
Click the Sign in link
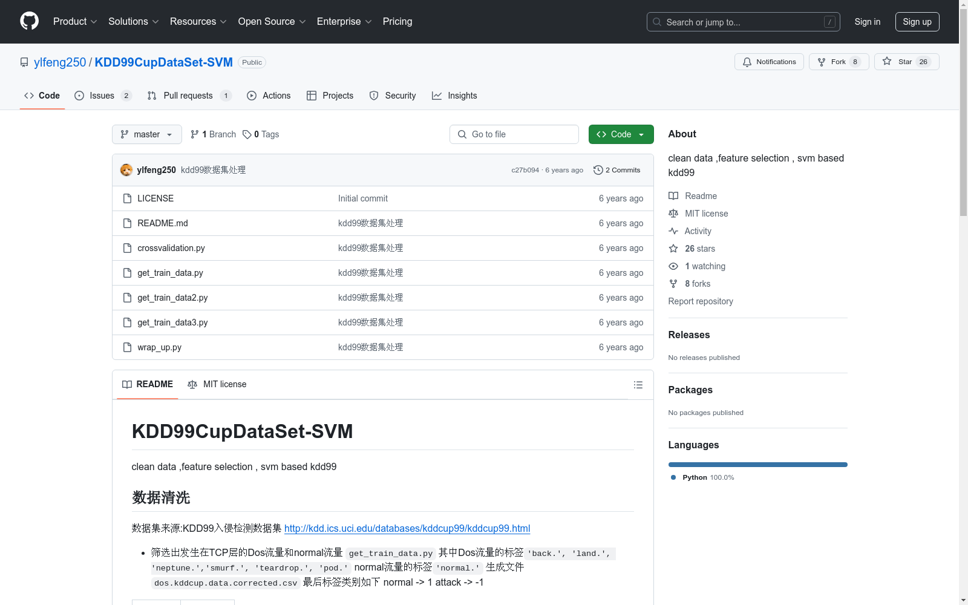pos(867,22)
